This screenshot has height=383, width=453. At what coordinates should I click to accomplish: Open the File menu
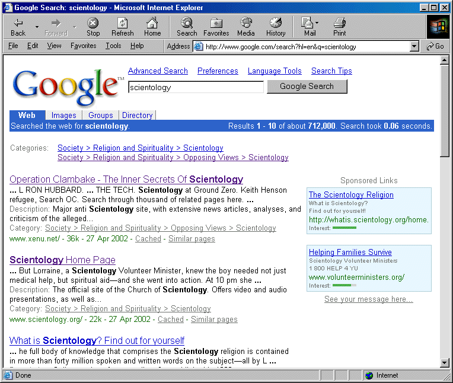pos(13,46)
